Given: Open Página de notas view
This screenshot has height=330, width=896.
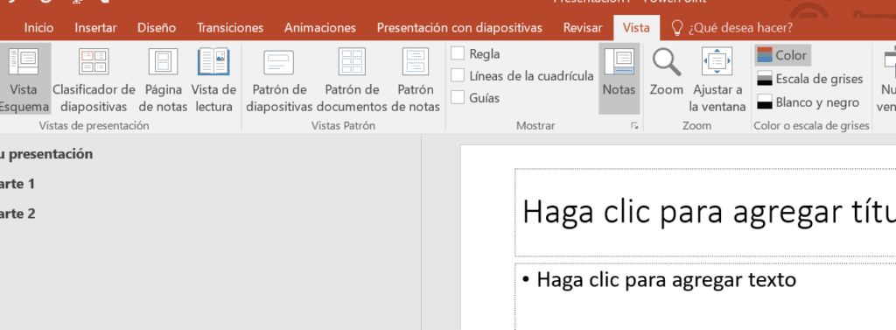Looking at the screenshot, I should (163, 79).
